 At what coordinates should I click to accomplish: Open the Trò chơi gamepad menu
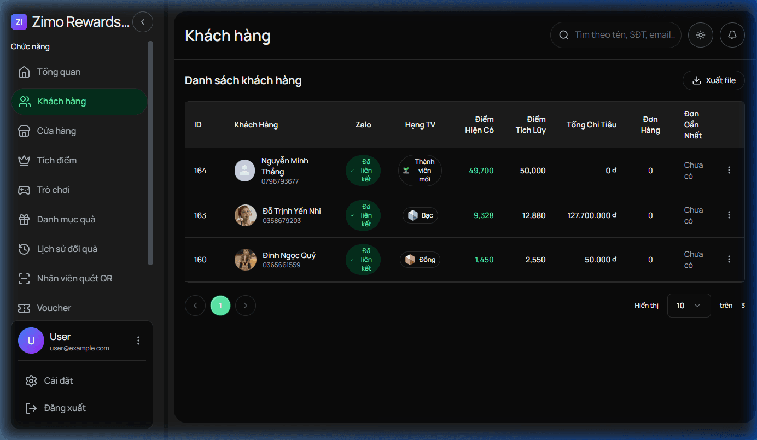[53, 190]
